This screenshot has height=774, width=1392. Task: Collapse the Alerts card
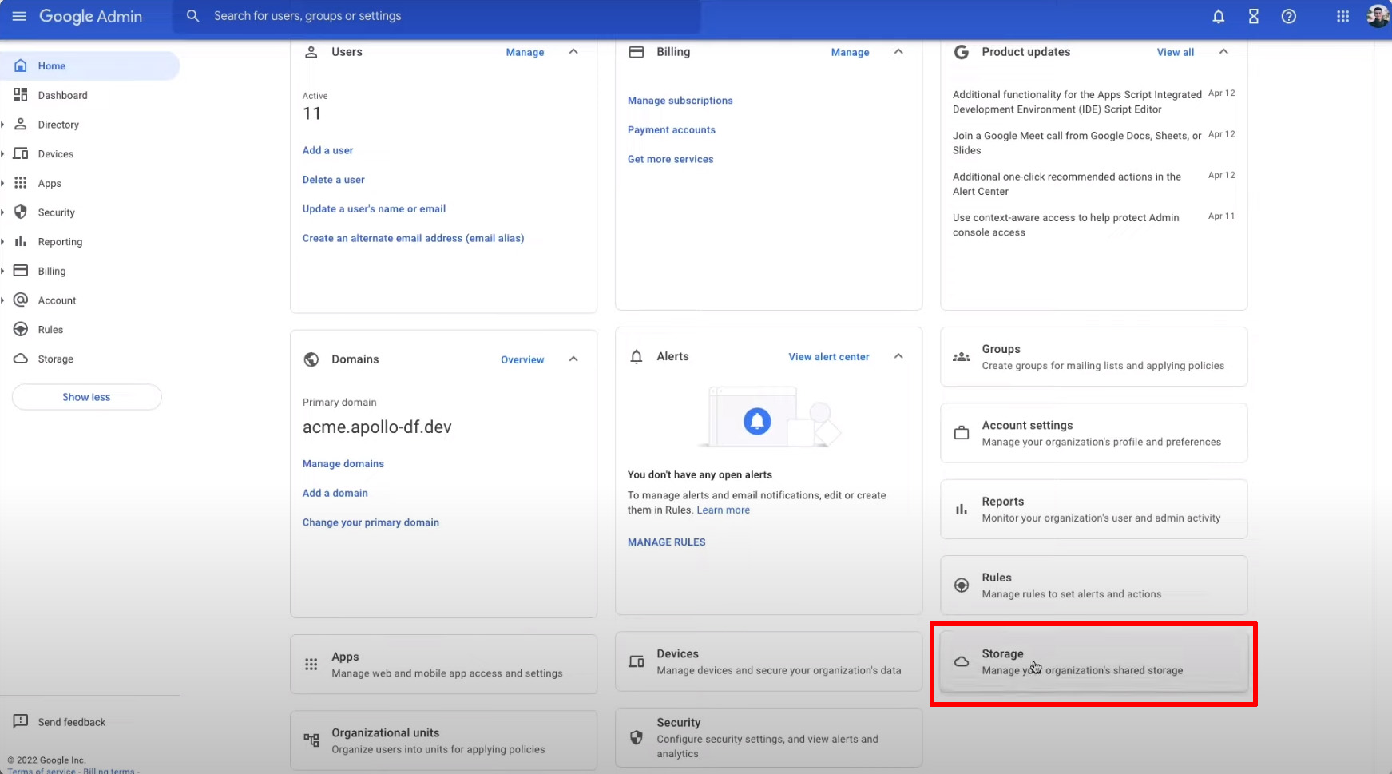[x=898, y=356]
